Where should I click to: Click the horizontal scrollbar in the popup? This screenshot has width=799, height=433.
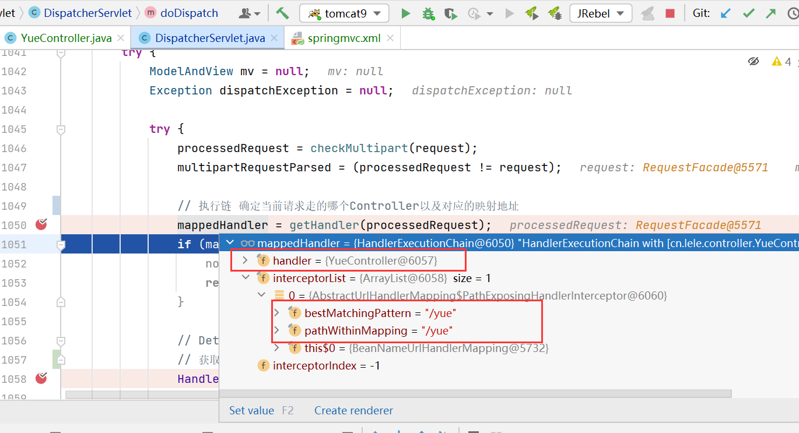[475, 394]
